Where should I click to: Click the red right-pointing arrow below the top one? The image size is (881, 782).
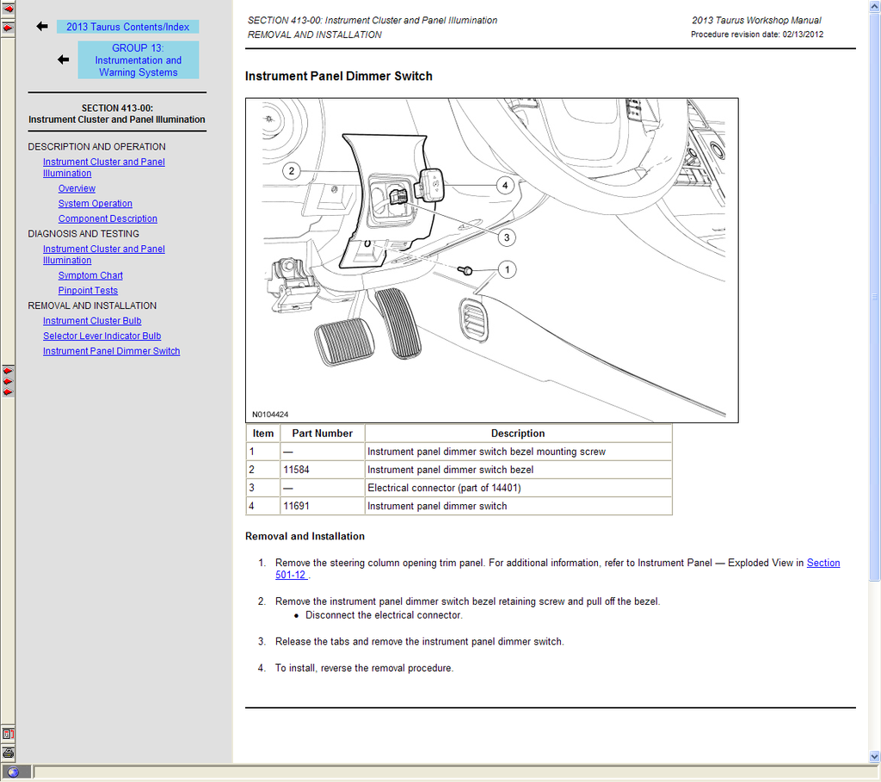click(x=8, y=28)
